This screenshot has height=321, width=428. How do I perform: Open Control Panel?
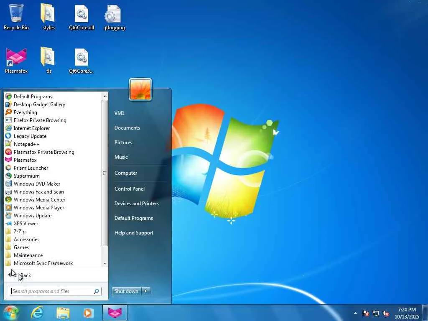tap(130, 189)
